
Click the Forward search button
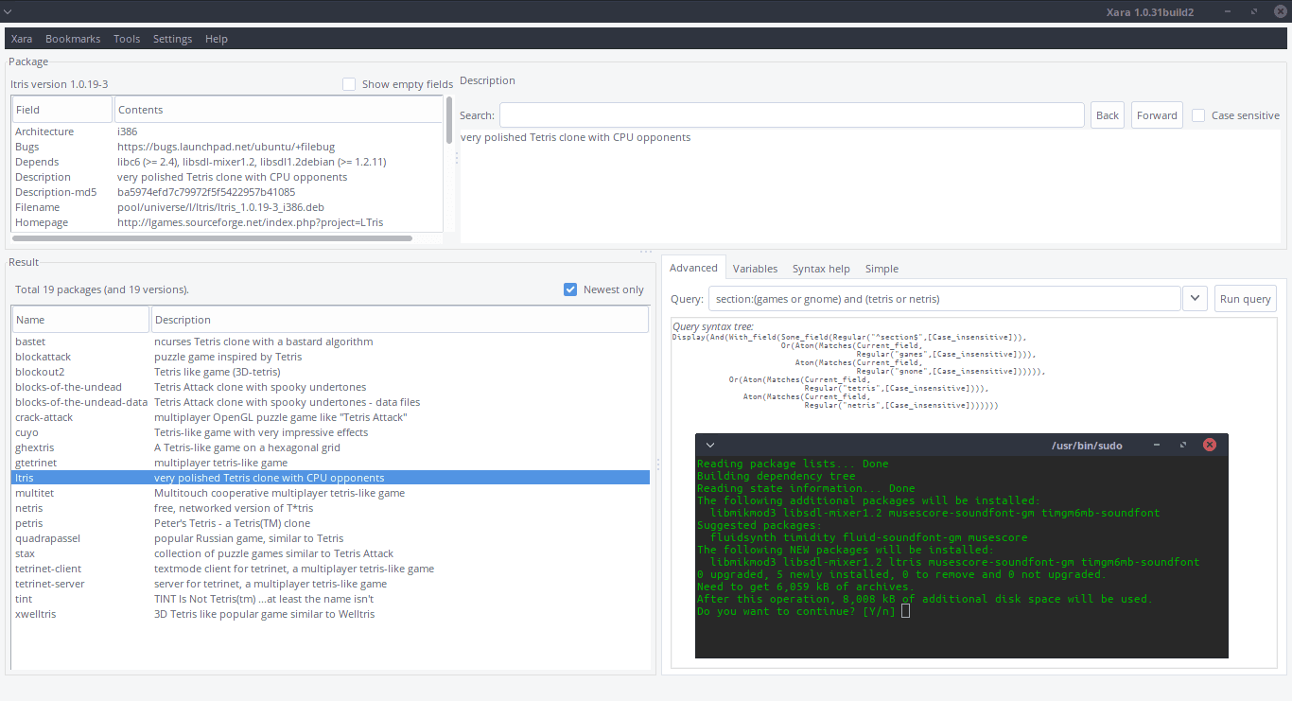point(1157,115)
